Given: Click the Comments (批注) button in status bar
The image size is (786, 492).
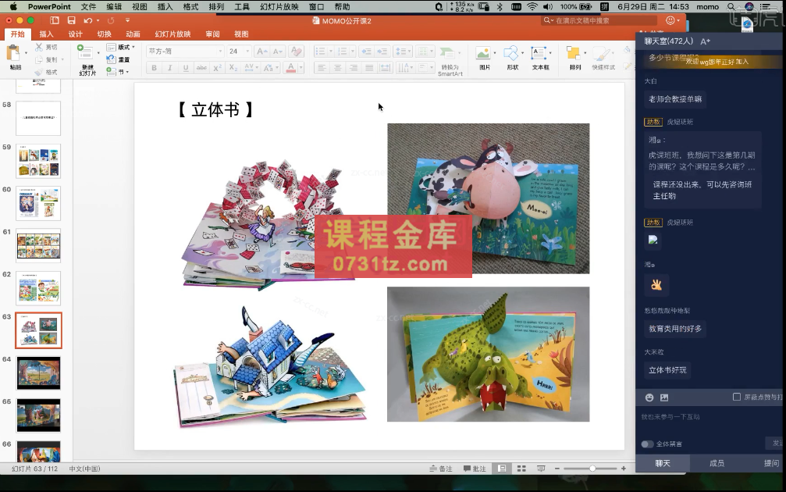Looking at the screenshot, I should pyautogui.click(x=475, y=469).
